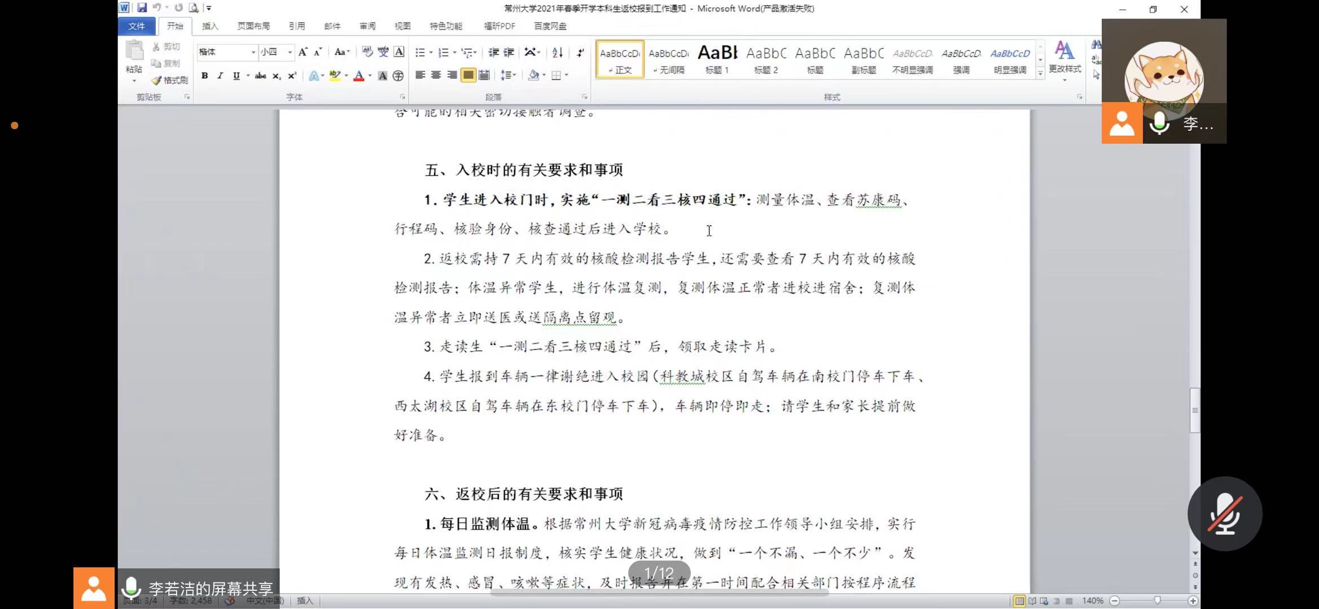This screenshot has height=609, width=1319.
Task: Switch to the 审阅 (Review) tab
Action: pyautogui.click(x=367, y=26)
